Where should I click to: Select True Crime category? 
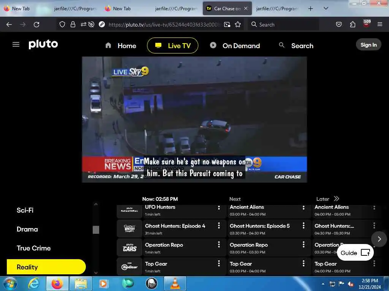tap(34, 248)
